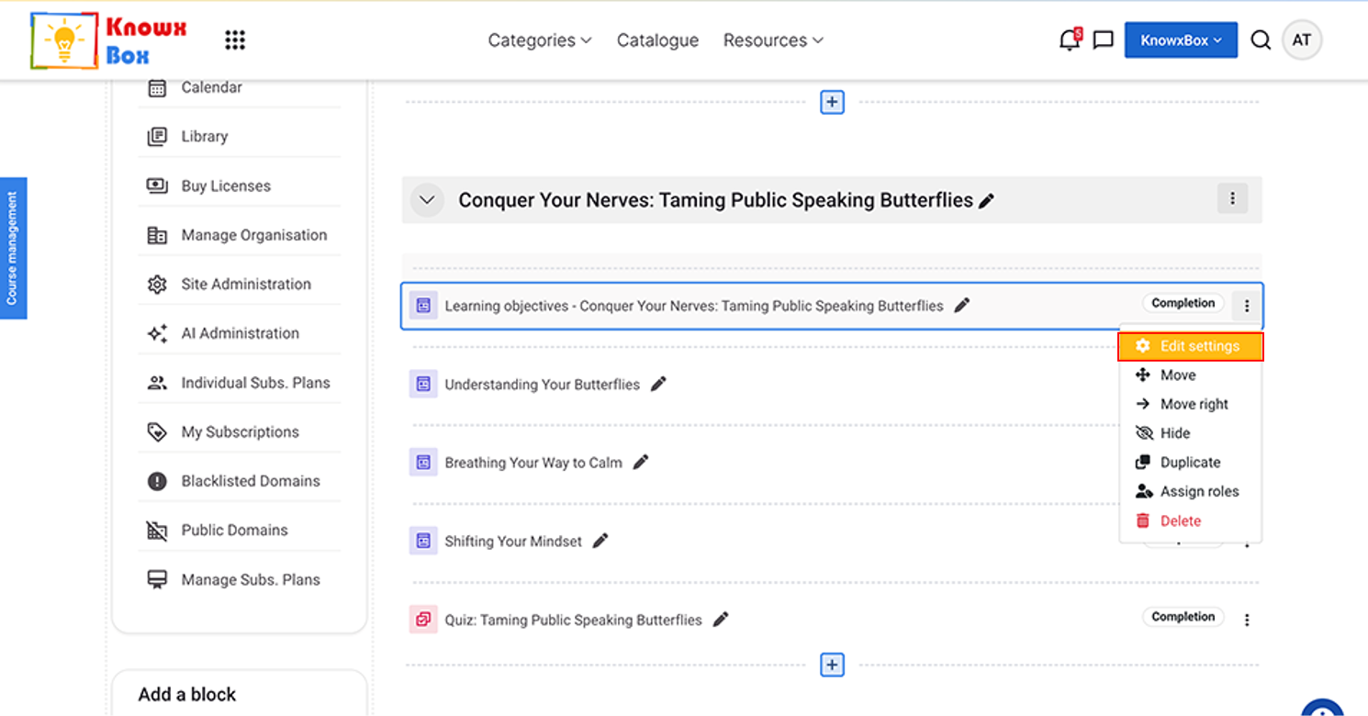Open section options three-dot menu

coord(1232,198)
